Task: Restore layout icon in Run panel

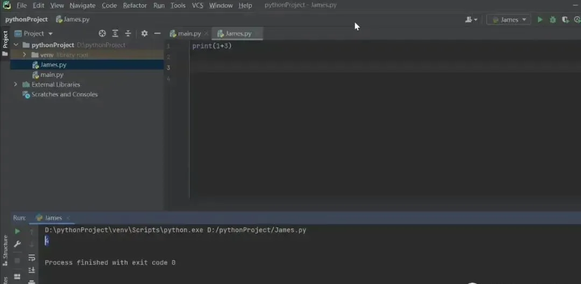Action: [x=17, y=276]
